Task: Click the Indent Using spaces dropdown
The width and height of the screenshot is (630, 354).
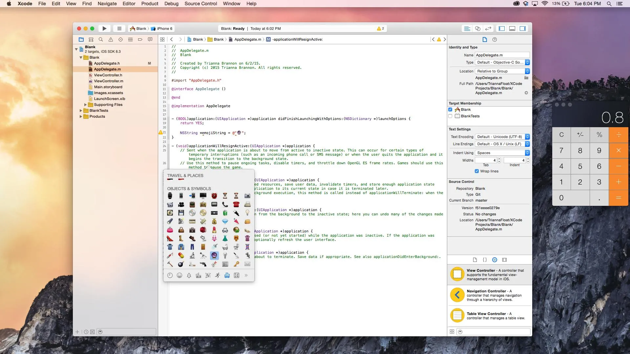Action: coord(501,152)
